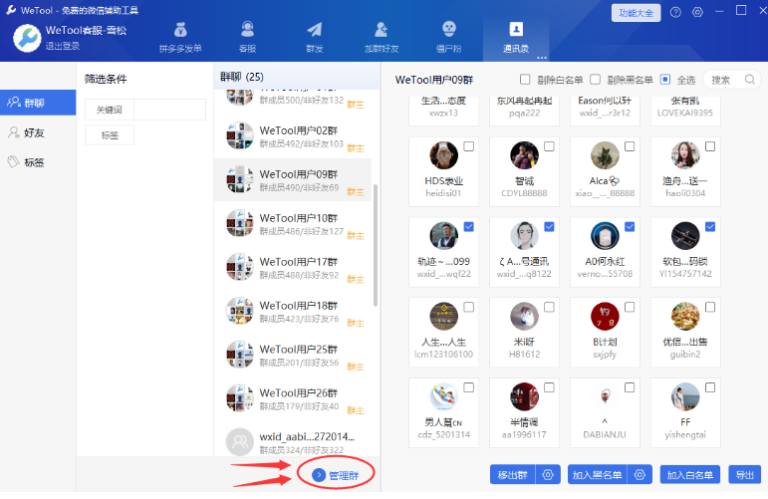Toggle the 剔除白名单 checkbox
This screenshot has width=768, height=499.
tap(525, 80)
